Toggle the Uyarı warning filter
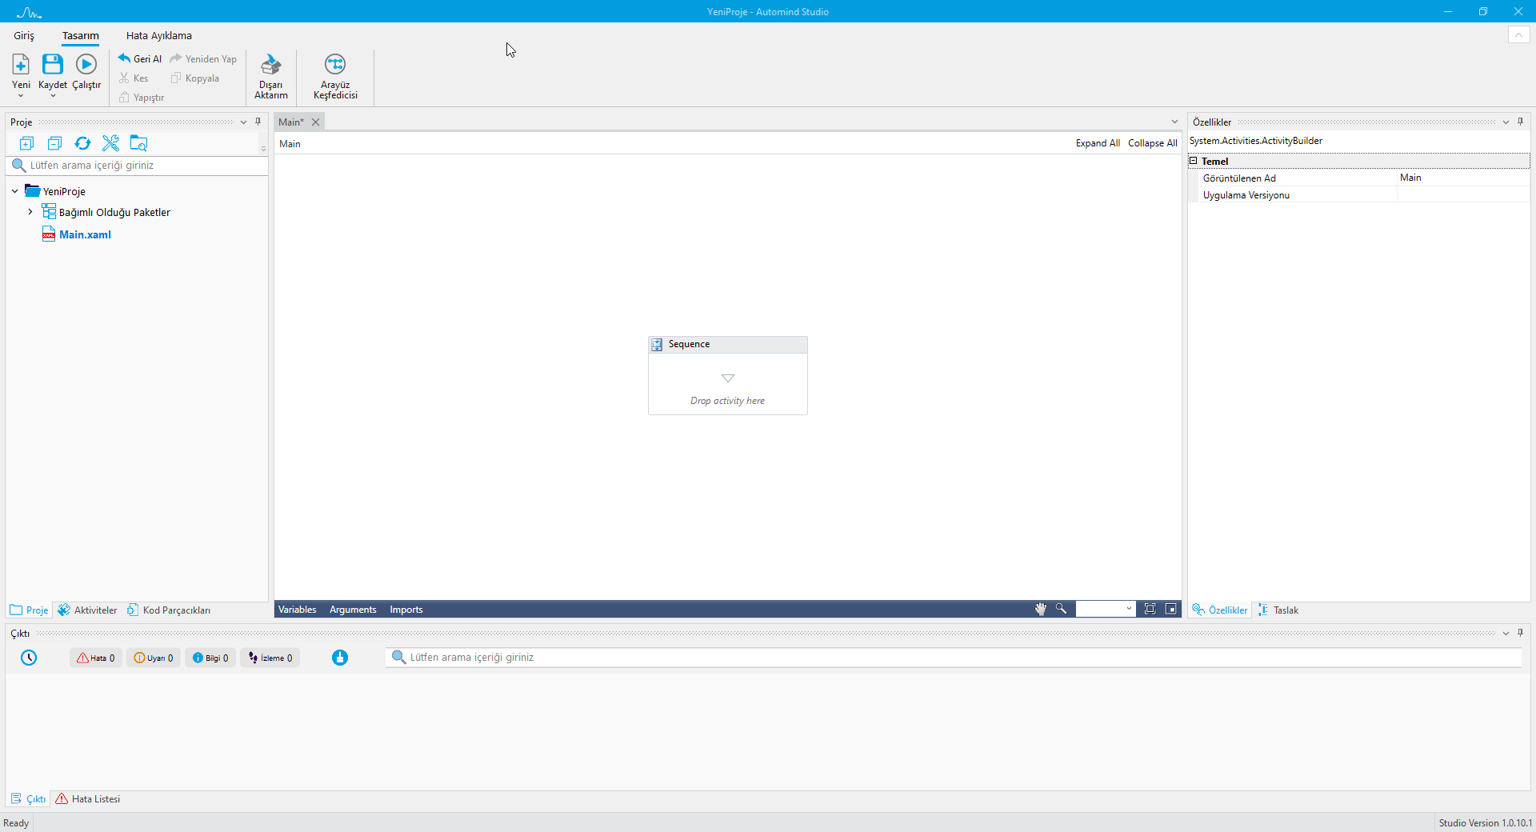This screenshot has height=832, width=1536. coord(153,658)
